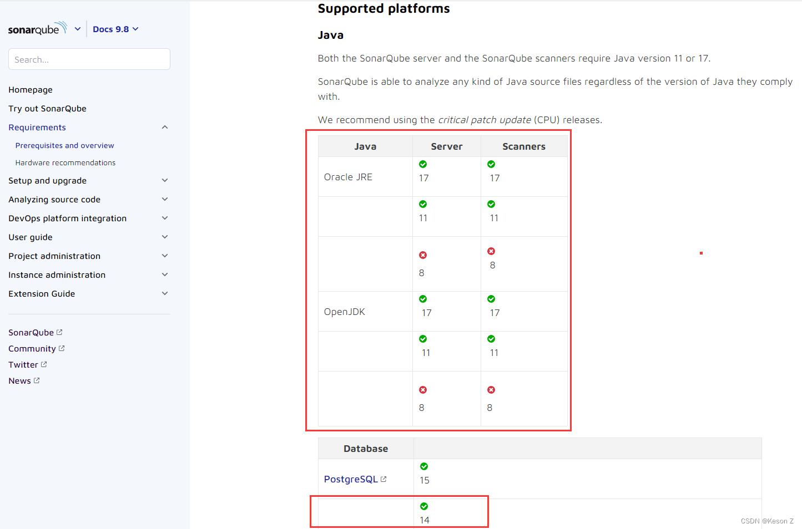
Task: Open the Twitter external link
Action: click(x=23, y=365)
